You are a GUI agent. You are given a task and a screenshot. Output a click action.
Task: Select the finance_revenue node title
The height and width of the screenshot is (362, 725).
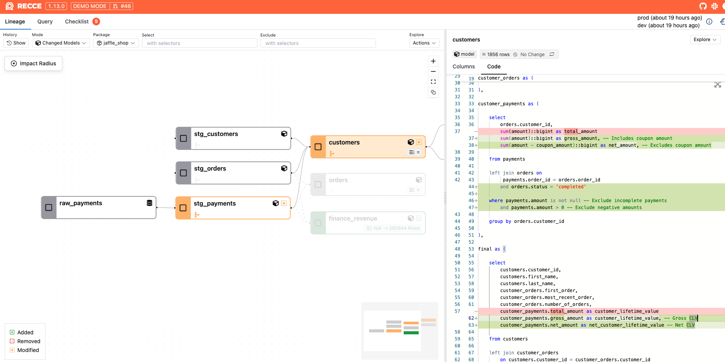point(353,218)
